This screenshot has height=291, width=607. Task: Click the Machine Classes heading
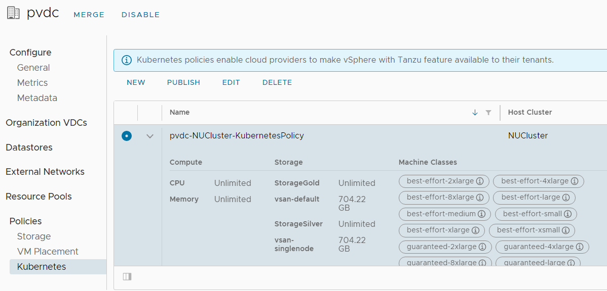[x=428, y=163]
